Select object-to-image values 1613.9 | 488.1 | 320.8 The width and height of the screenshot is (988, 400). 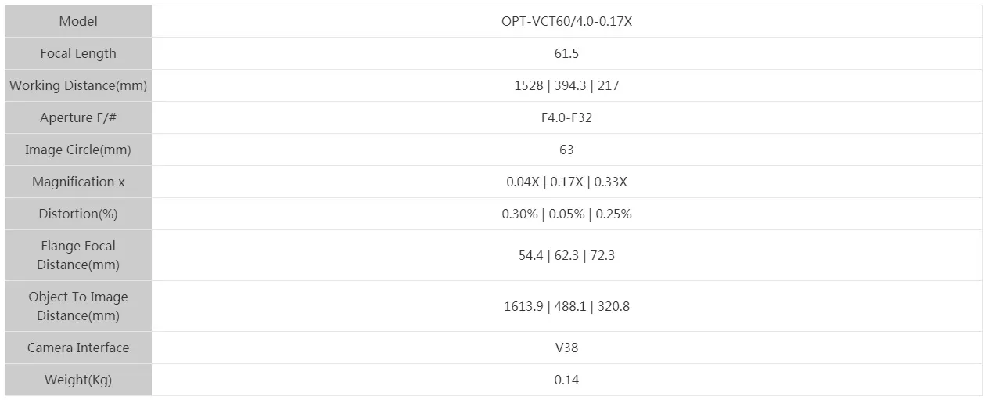pyautogui.click(x=566, y=306)
